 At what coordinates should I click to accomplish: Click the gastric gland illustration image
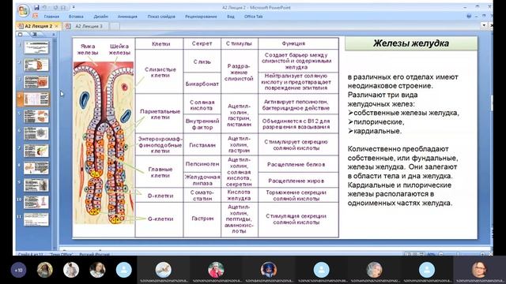pos(104,143)
